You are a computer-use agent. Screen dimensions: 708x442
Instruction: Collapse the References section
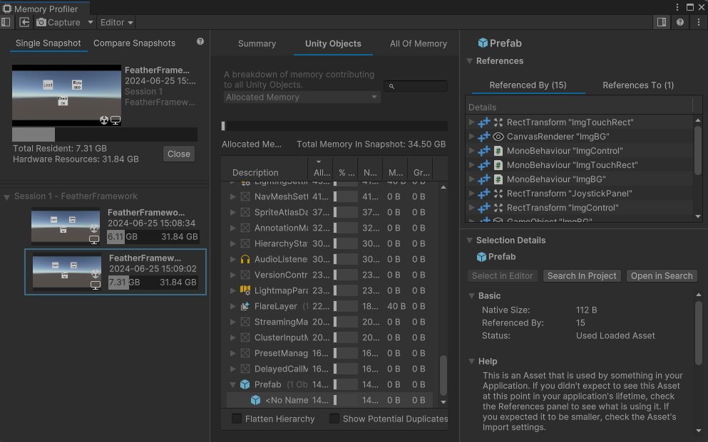pyautogui.click(x=470, y=60)
